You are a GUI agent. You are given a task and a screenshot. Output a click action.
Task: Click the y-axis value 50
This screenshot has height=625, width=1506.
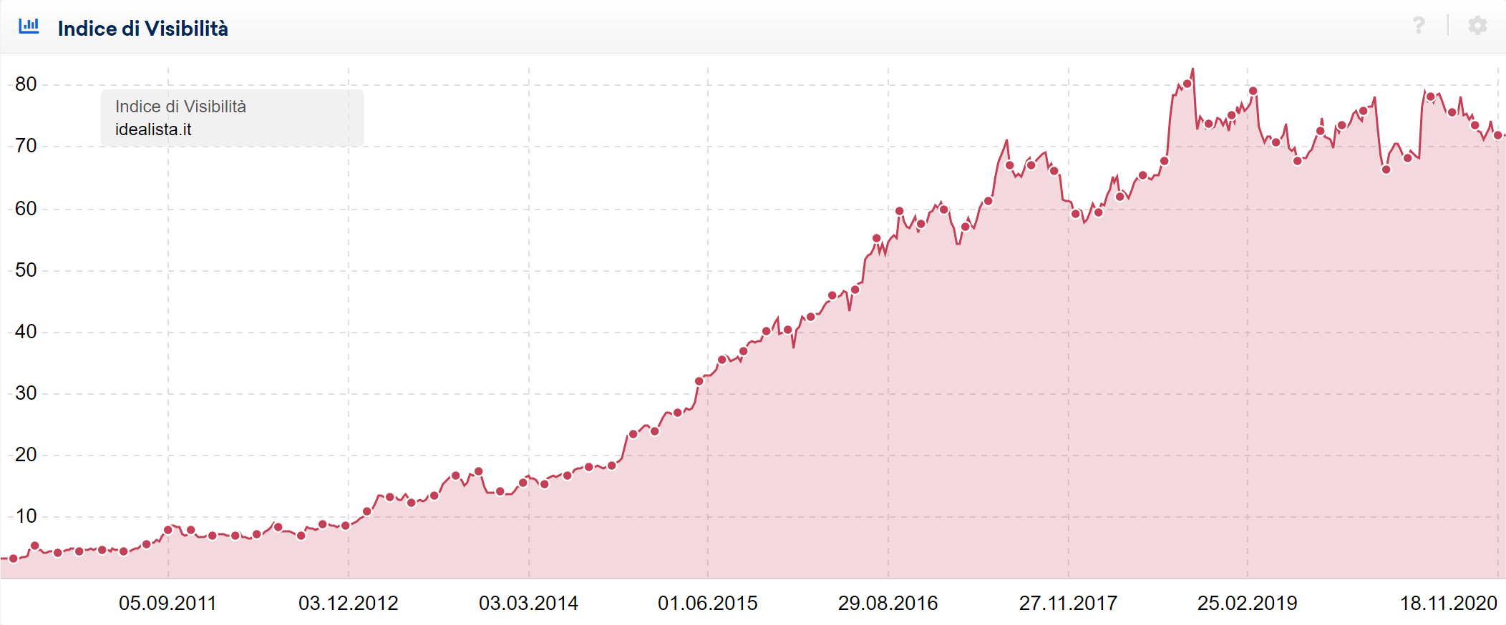click(x=26, y=270)
